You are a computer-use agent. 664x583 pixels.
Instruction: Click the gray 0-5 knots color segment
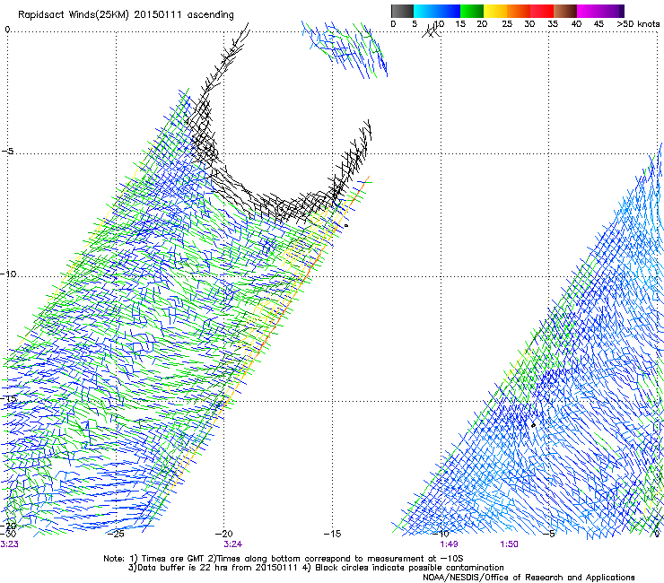tap(402, 11)
